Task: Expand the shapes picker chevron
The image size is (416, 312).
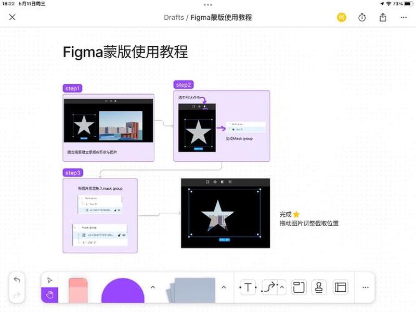Action: point(153,288)
